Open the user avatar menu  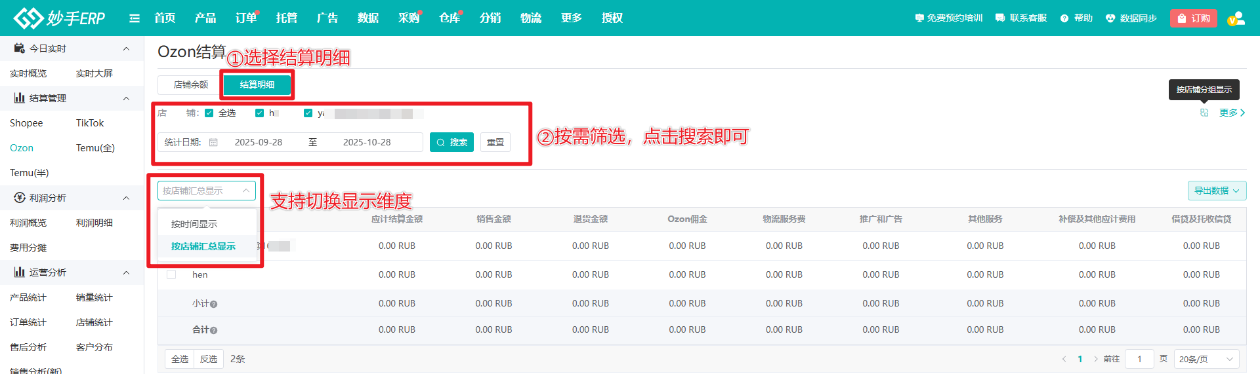point(1236,18)
